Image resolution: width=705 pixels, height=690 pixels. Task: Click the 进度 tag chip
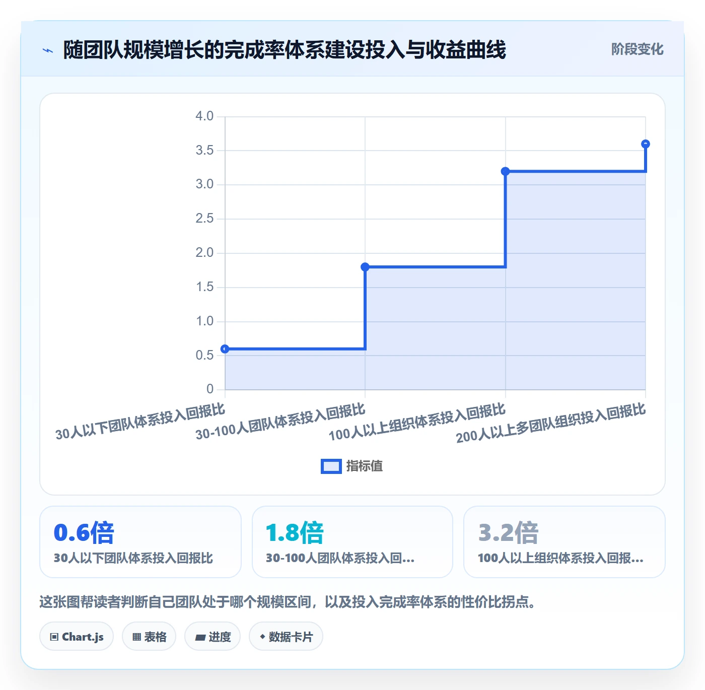[x=213, y=637]
